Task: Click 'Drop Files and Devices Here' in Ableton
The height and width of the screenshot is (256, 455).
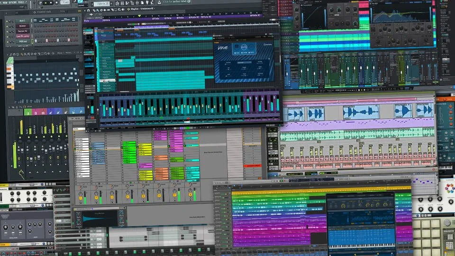Action: (x=213, y=152)
